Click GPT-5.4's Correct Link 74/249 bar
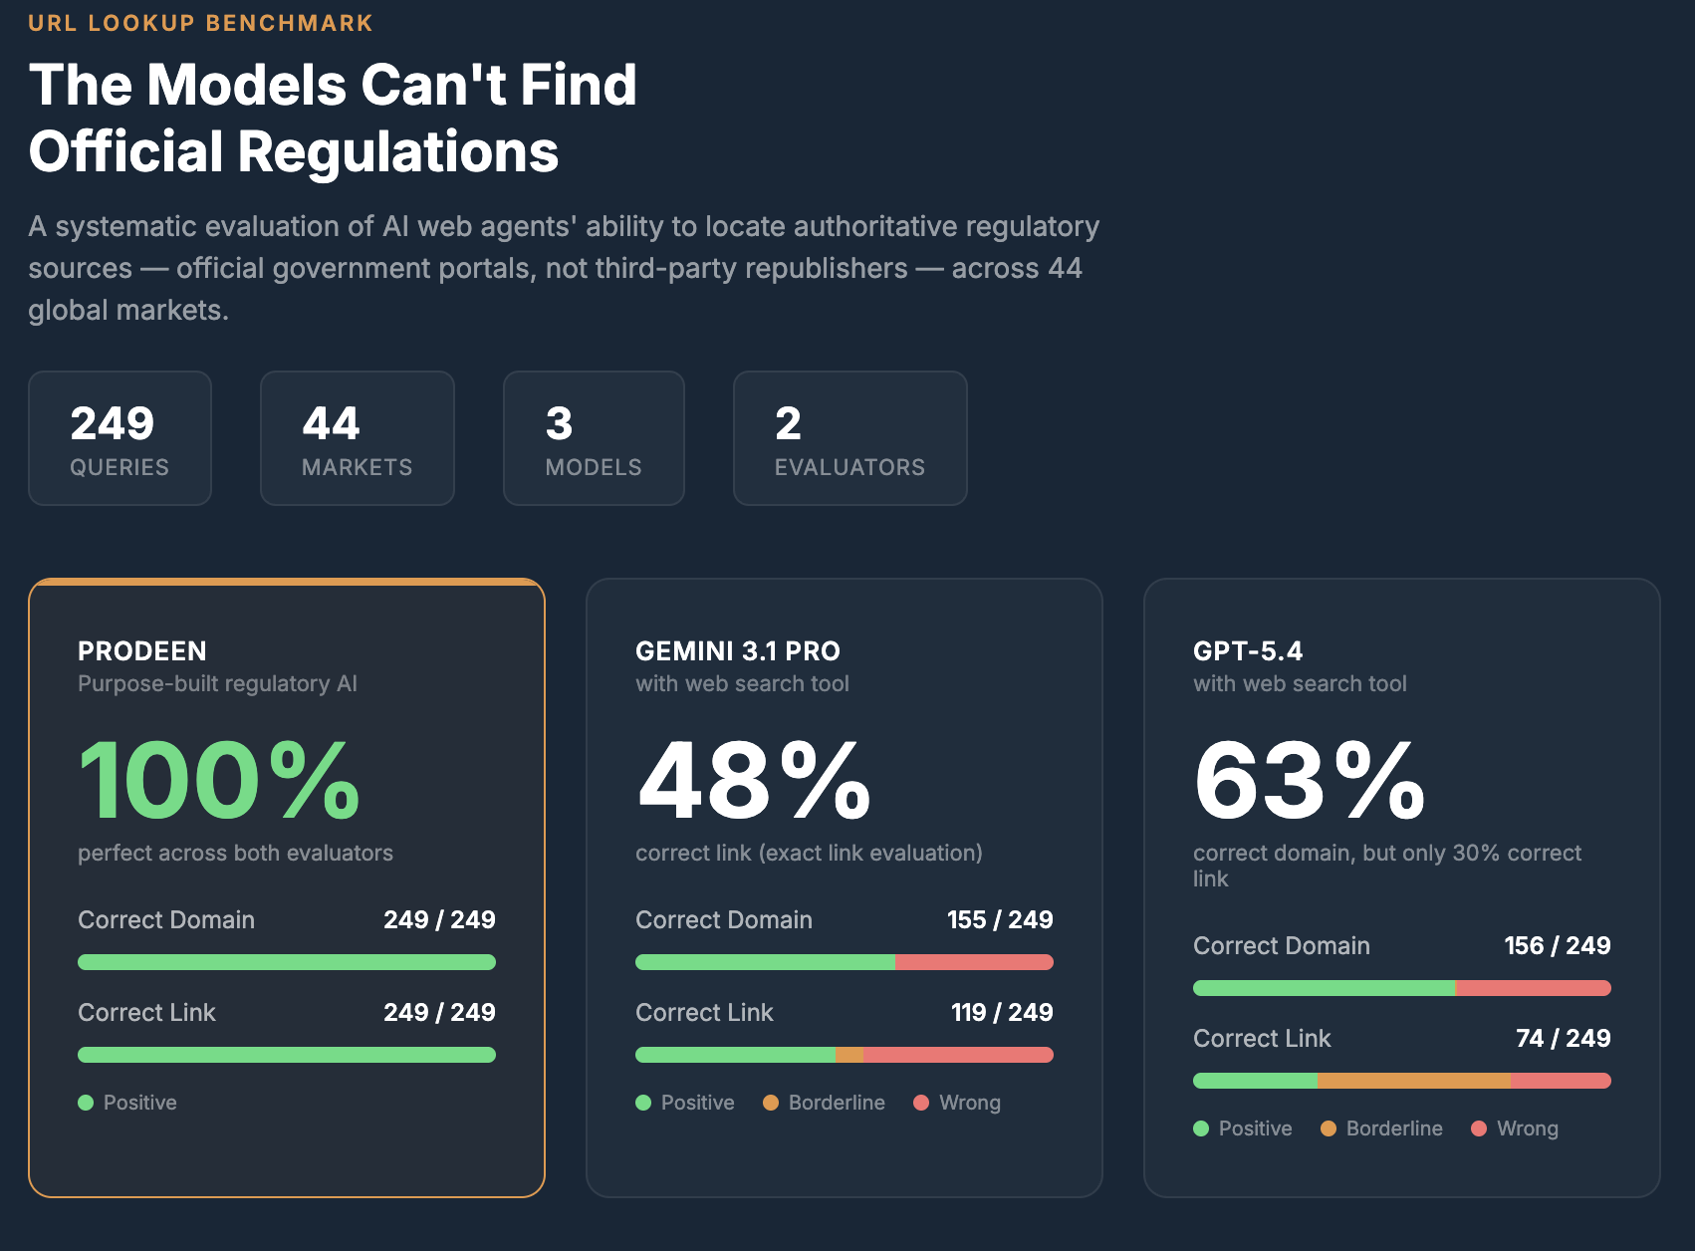Viewport: 1695px width, 1251px height. (x=1402, y=1081)
